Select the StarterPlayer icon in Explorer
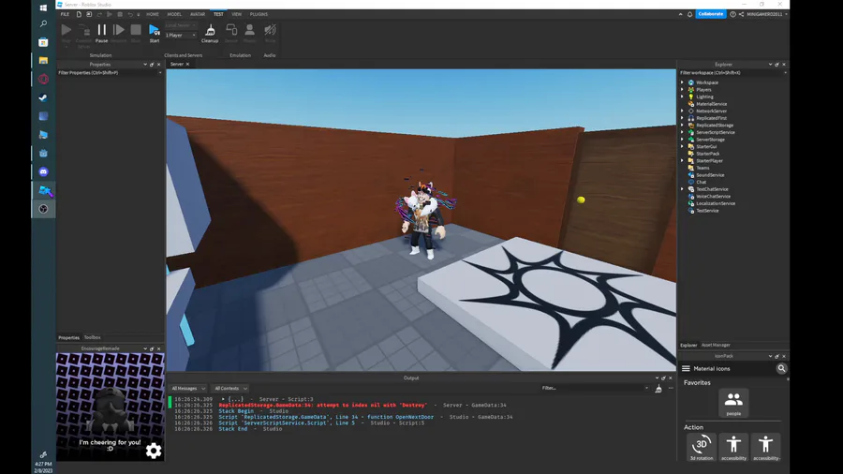Screen dimensions: 843x474 tap(691, 161)
